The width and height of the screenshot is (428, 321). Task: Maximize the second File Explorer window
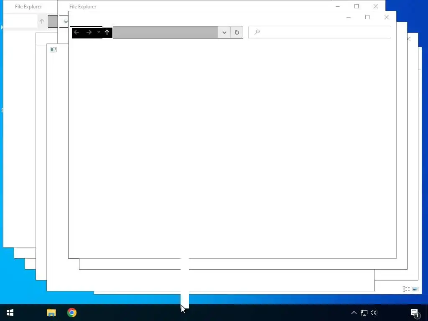[357, 6]
